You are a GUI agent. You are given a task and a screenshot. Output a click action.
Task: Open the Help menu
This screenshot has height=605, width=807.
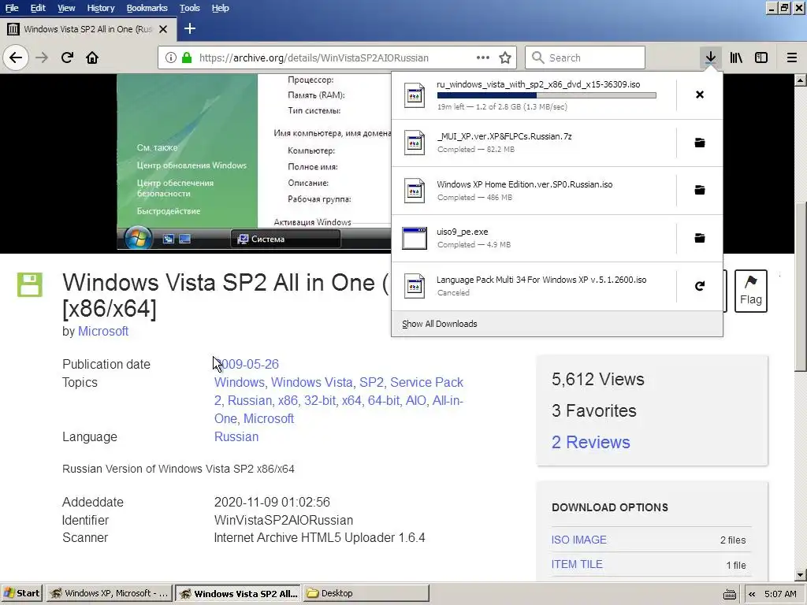pos(221,8)
